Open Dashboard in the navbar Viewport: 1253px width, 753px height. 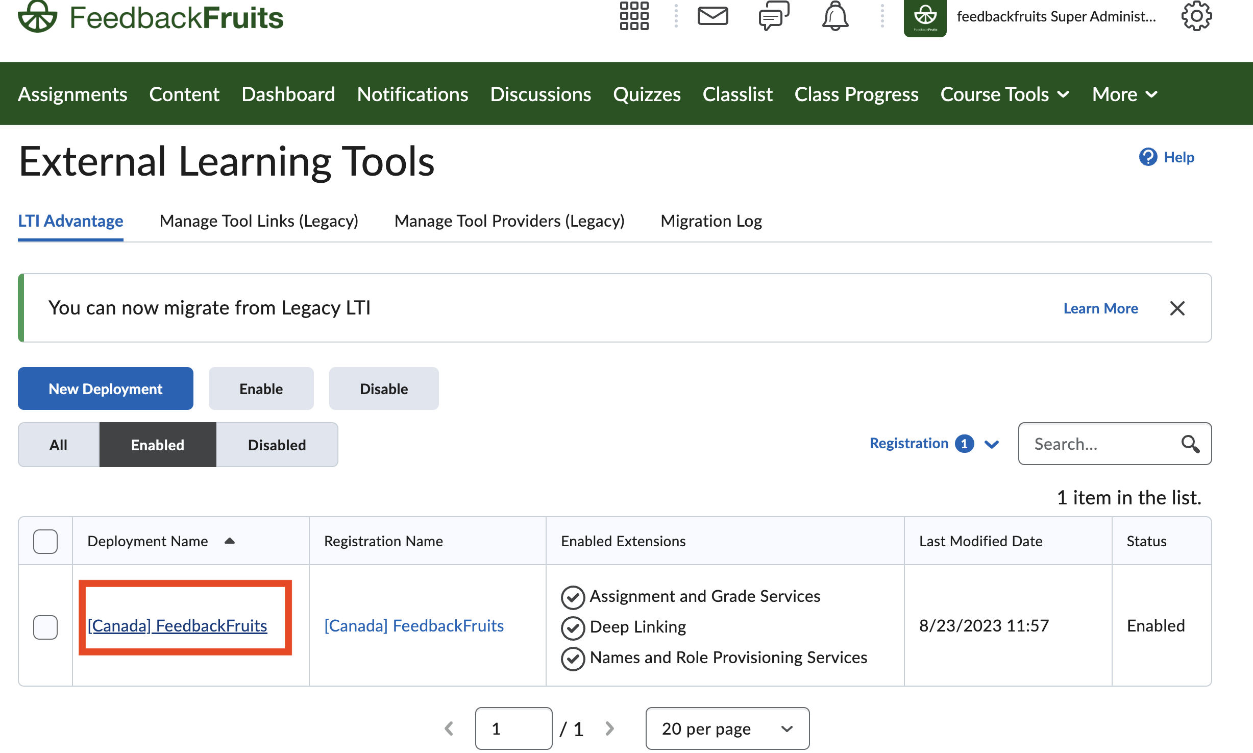click(x=288, y=94)
